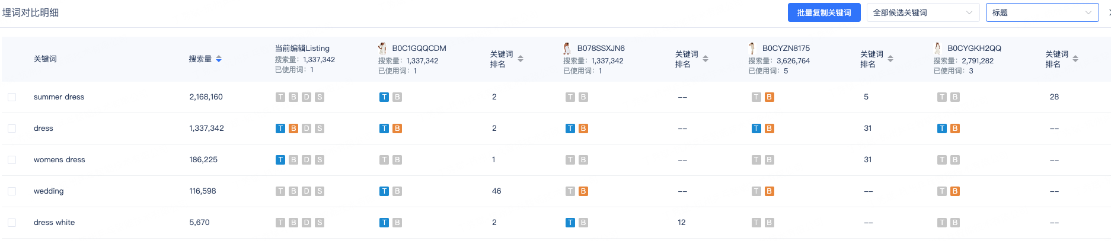Screen dimensions: 1111x241
Task: Click the 关键词 column header
Action: pyautogui.click(x=45, y=59)
